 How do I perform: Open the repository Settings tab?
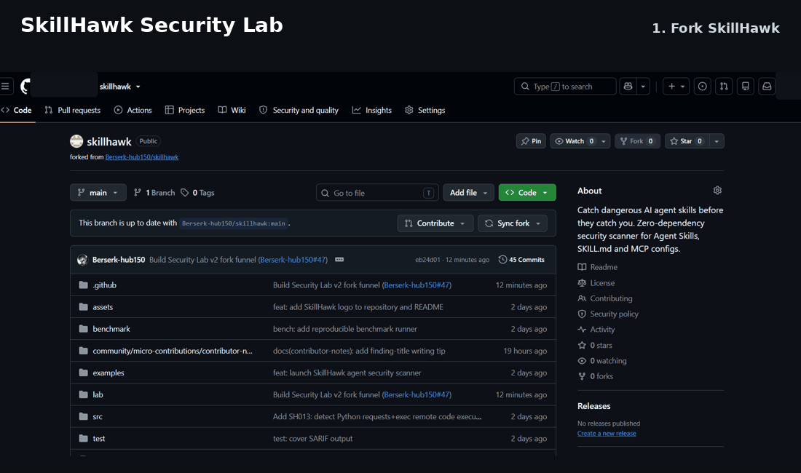click(425, 110)
